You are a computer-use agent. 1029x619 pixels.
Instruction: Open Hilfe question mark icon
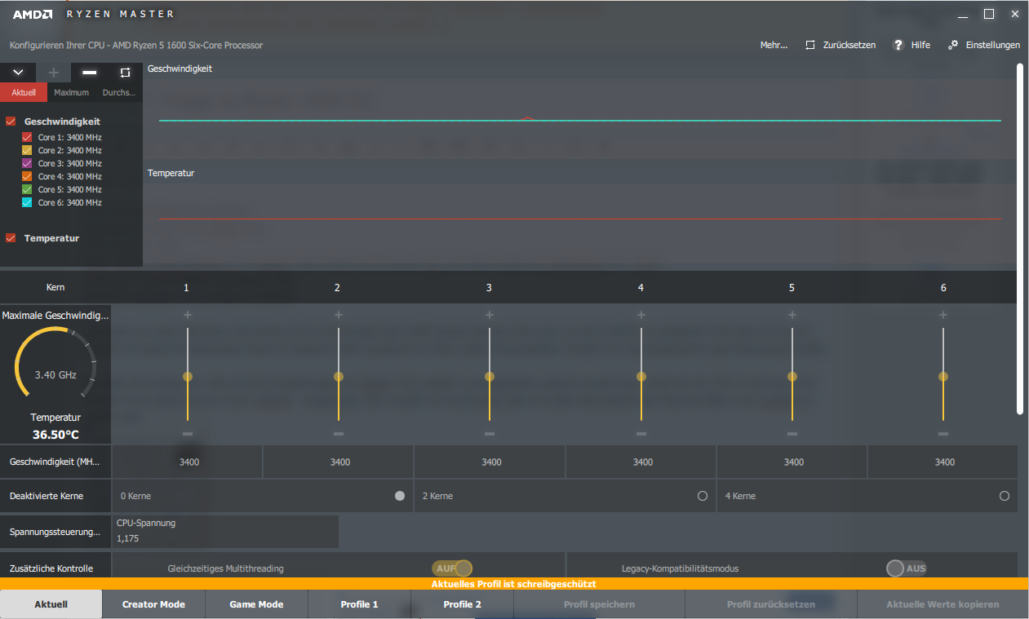coord(898,45)
